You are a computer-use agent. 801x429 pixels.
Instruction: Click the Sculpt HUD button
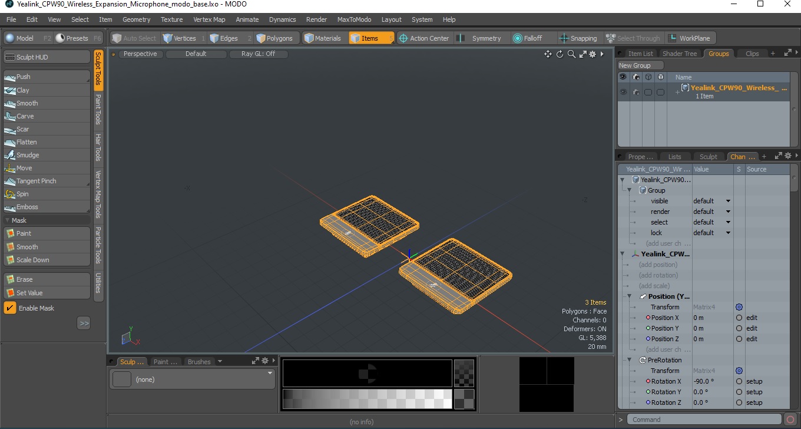[x=47, y=57]
